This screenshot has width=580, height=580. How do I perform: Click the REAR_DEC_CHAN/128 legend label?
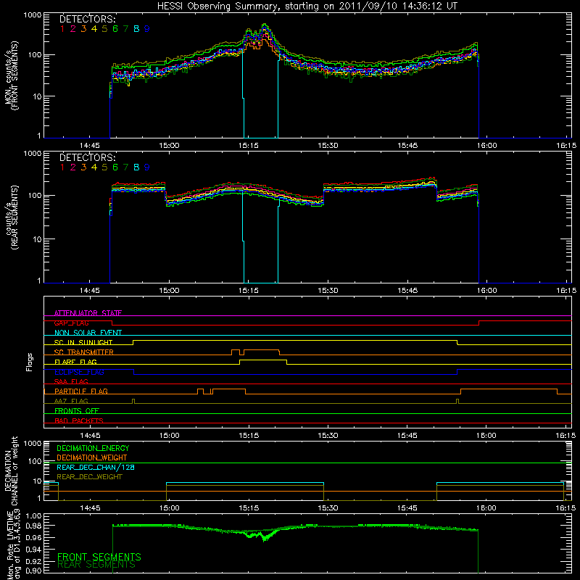96,467
